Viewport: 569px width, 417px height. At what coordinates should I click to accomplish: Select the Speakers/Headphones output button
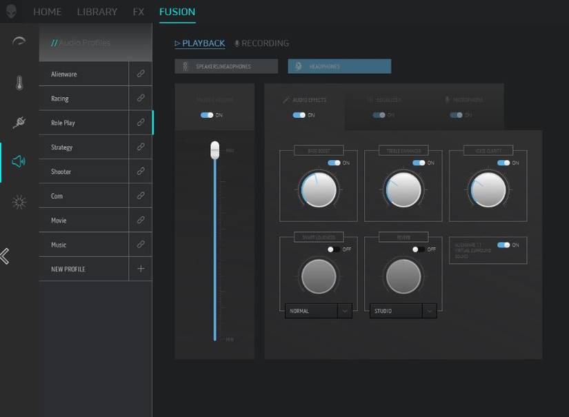(226, 66)
